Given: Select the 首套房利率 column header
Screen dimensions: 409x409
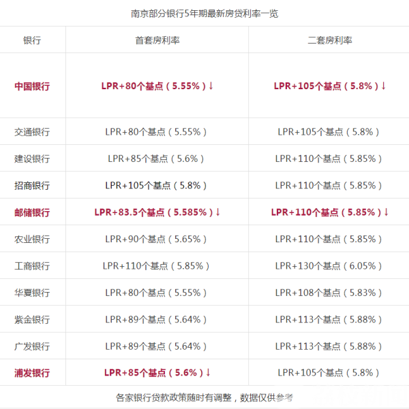Looking at the screenshot, I should [157, 40].
